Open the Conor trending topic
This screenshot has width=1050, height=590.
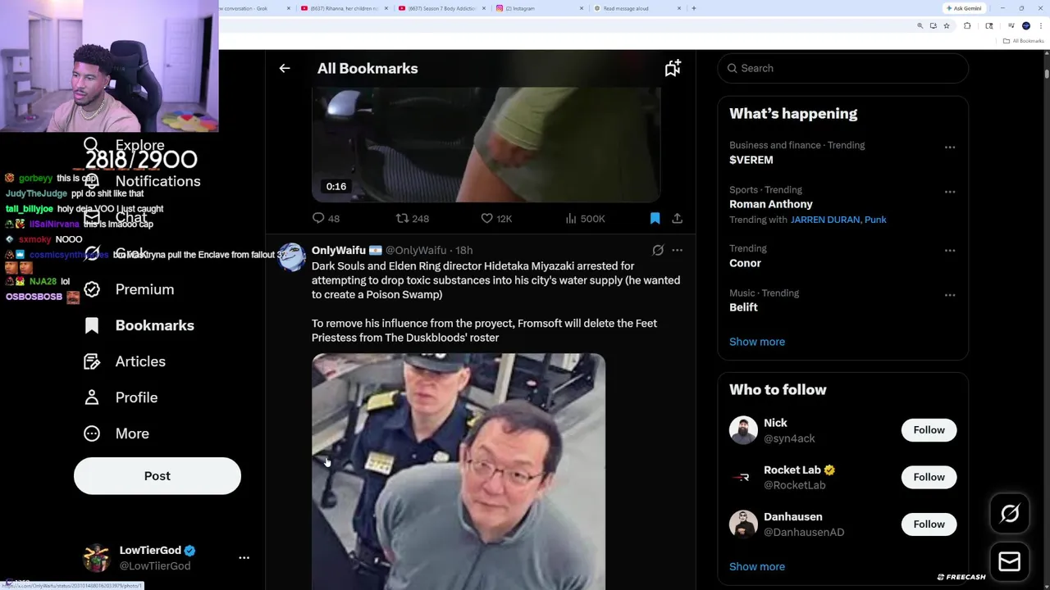[x=745, y=263]
